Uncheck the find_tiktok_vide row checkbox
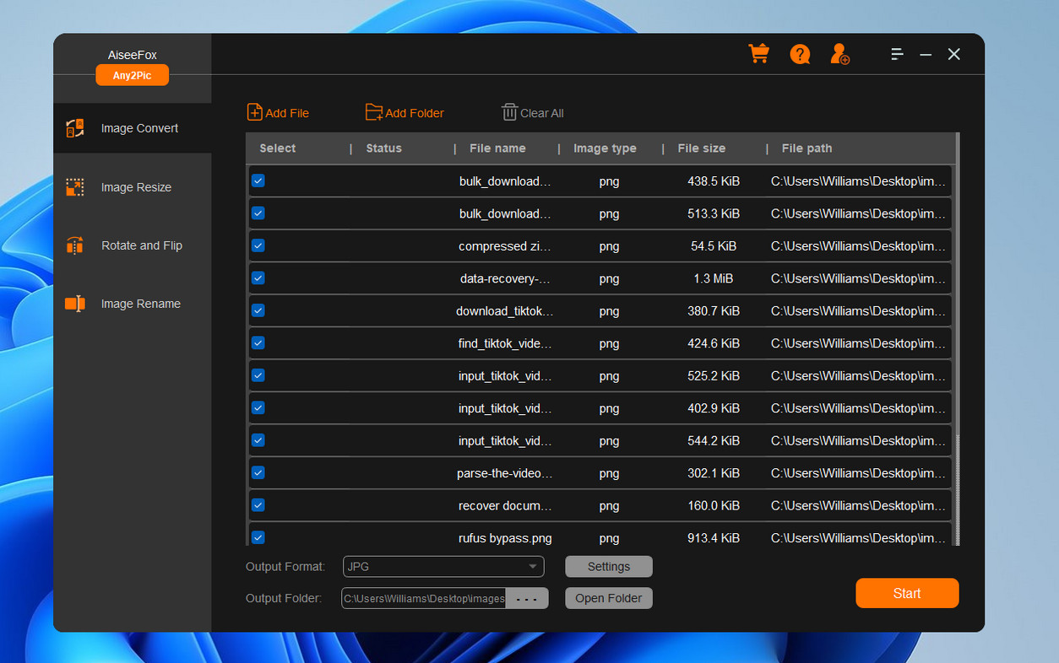 tap(258, 342)
